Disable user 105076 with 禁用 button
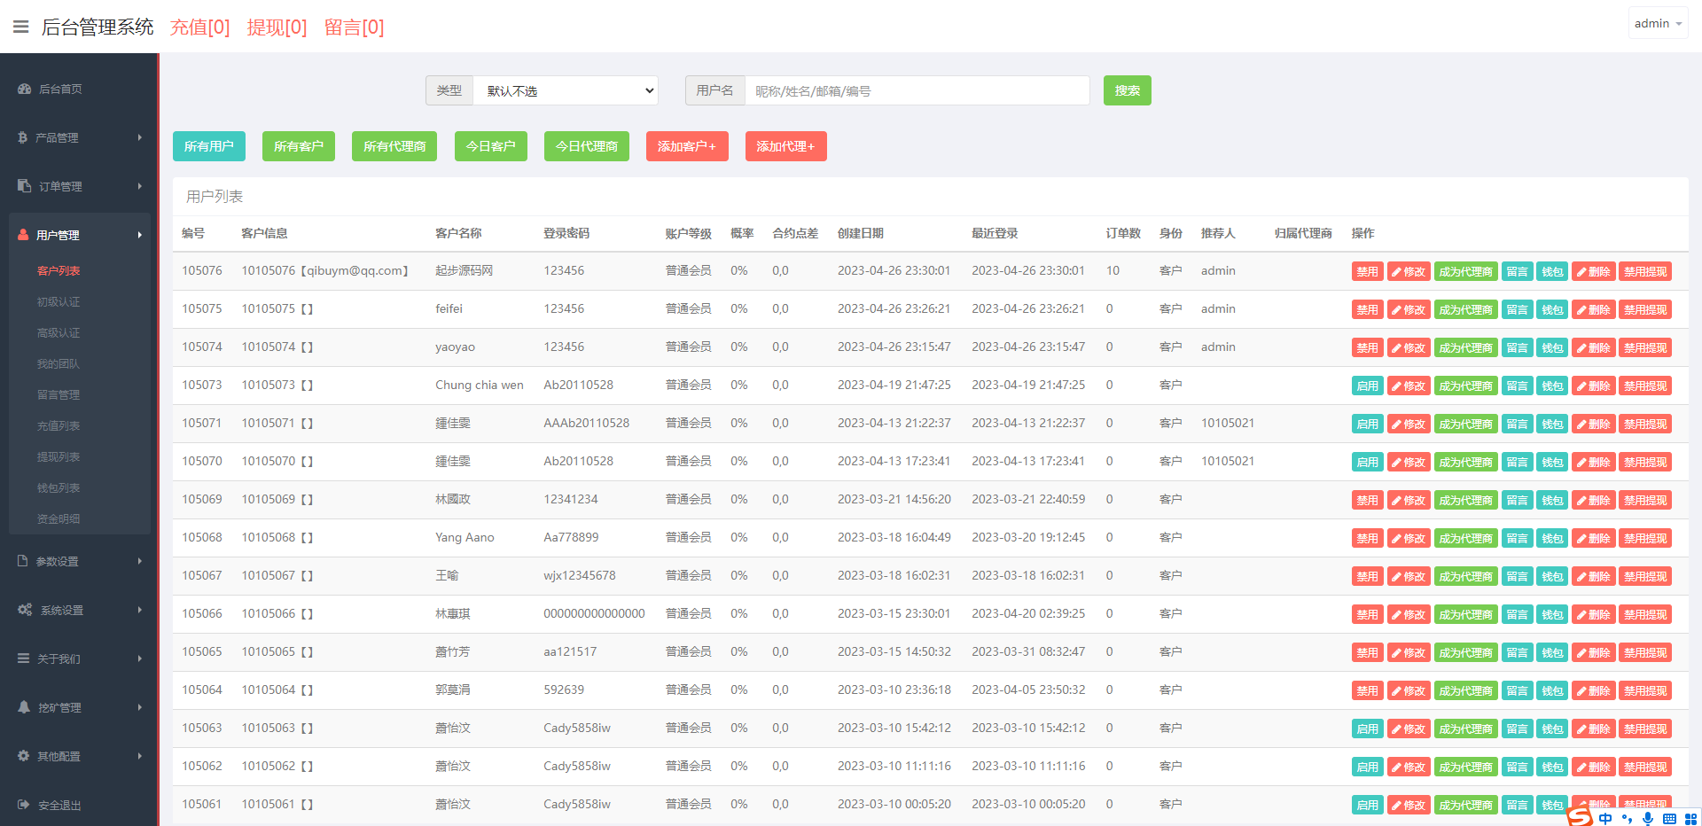 tap(1367, 272)
